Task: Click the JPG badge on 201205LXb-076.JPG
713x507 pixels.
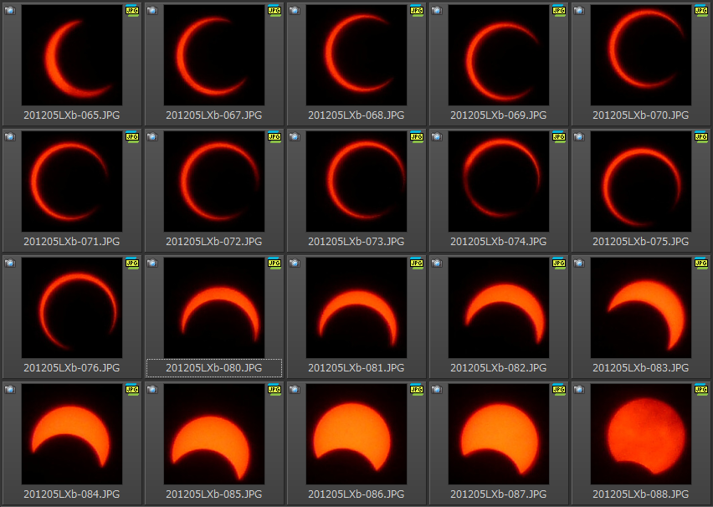Action: [132, 264]
